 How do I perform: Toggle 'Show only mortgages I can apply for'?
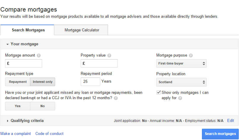pyautogui.click(x=159, y=93)
